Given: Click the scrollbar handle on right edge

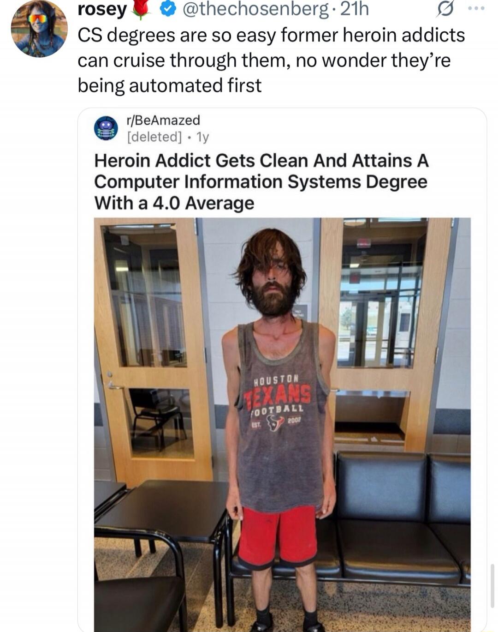Looking at the screenshot, I should pos(493,586).
